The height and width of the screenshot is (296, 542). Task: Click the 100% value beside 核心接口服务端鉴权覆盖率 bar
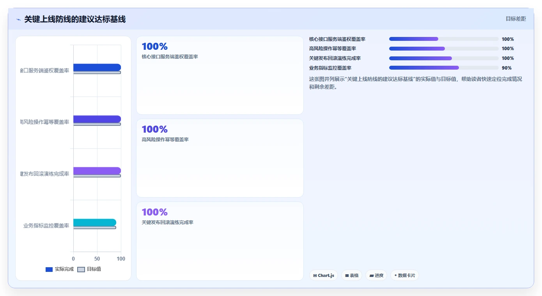click(x=508, y=39)
